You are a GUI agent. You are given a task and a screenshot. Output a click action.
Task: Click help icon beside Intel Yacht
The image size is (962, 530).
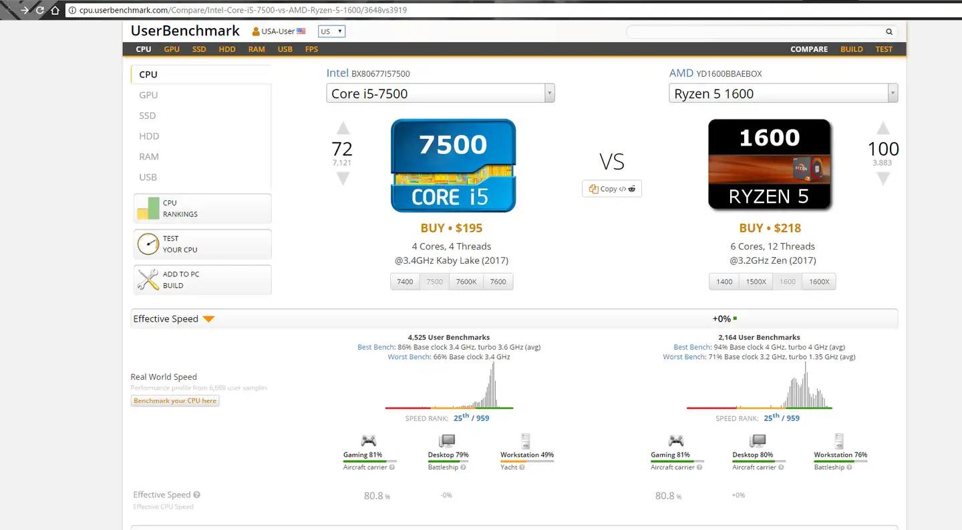tap(522, 467)
